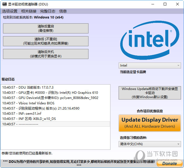The width and height of the screenshot is (184, 168).
Task: Click 清除后重启 (最佳推荐) button
Action: 46,29
